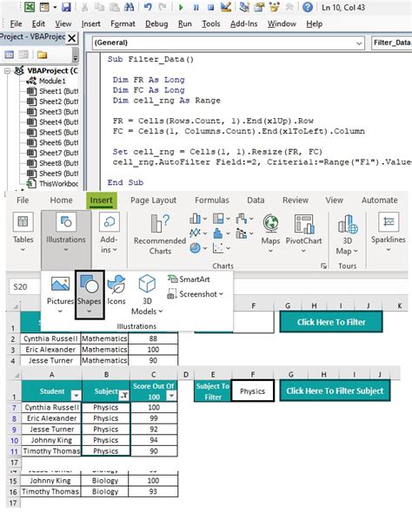Image resolution: width=412 pixels, height=512 pixels.
Task: Click the View Code icon in Project panel
Action: [10, 55]
